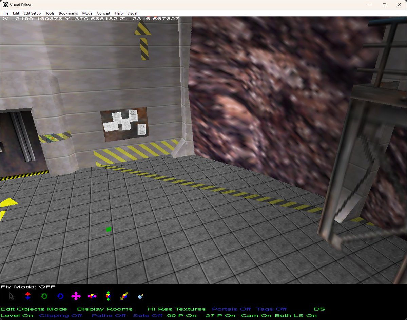Open the paintbrush texture tool
This screenshot has width=407, height=320.
tap(140, 296)
